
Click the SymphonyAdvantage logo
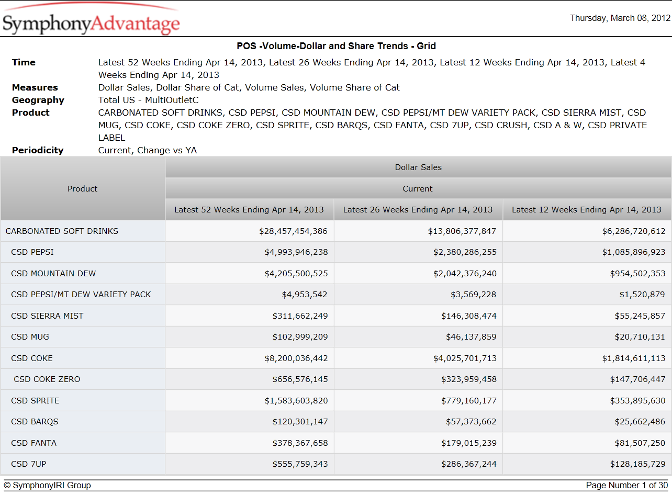[x=91, y=19]
